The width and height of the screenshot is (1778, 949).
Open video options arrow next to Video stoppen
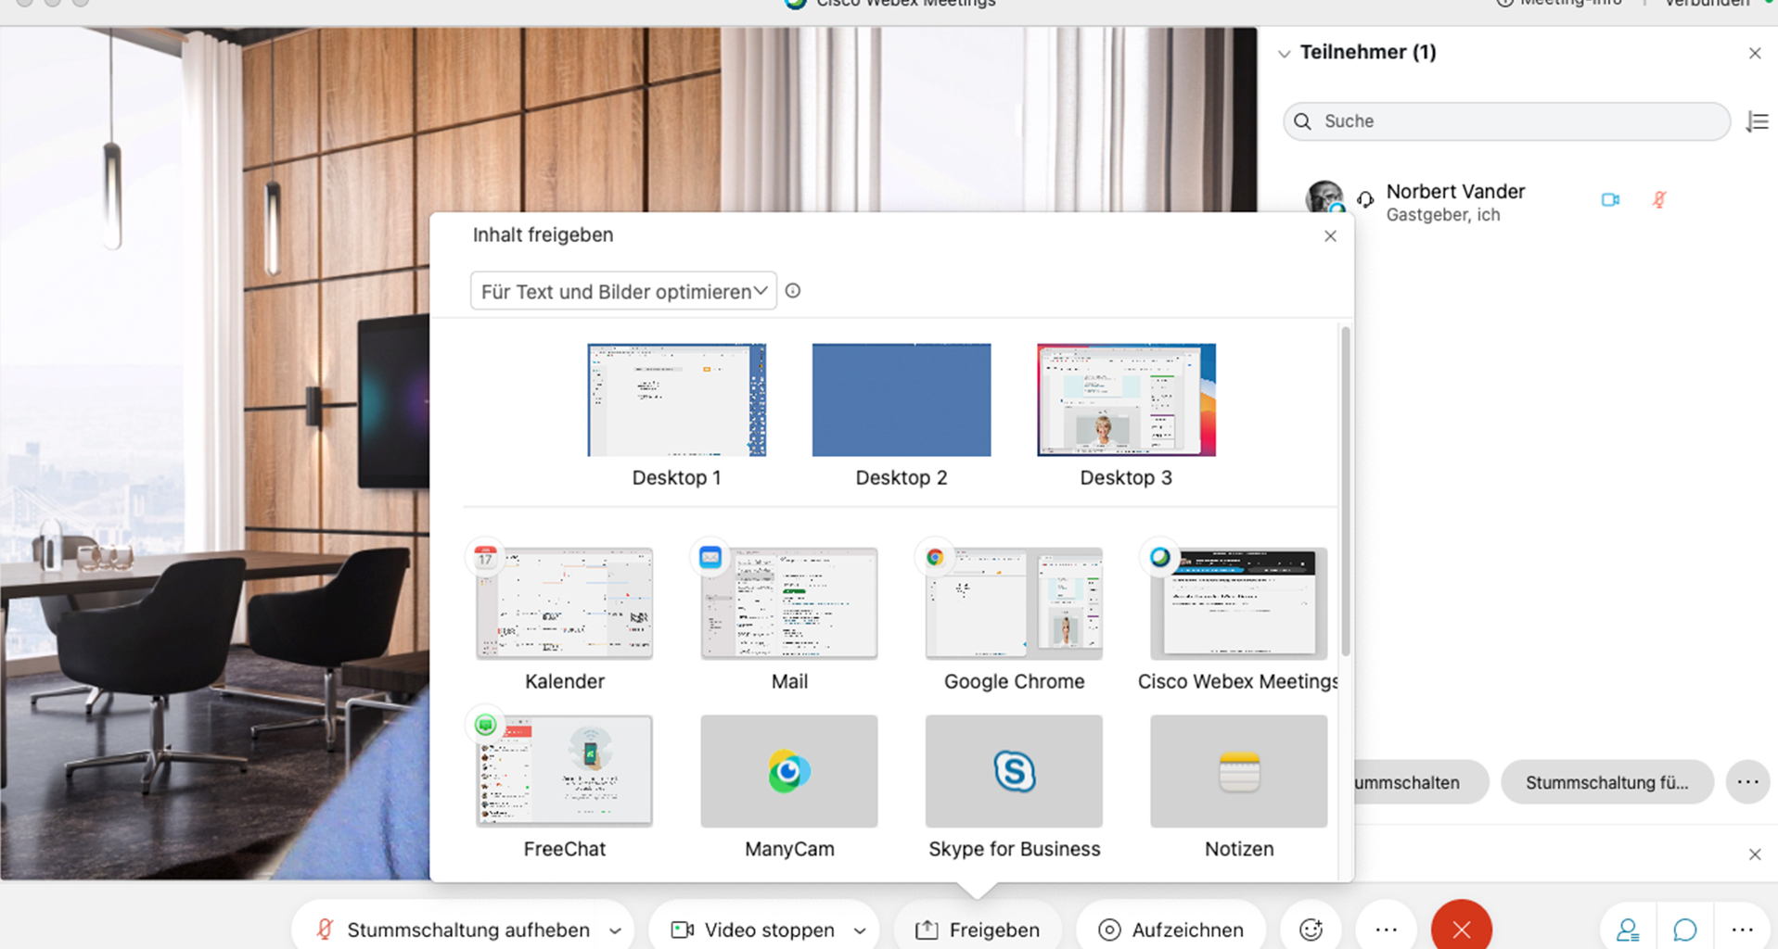[860, 930]
